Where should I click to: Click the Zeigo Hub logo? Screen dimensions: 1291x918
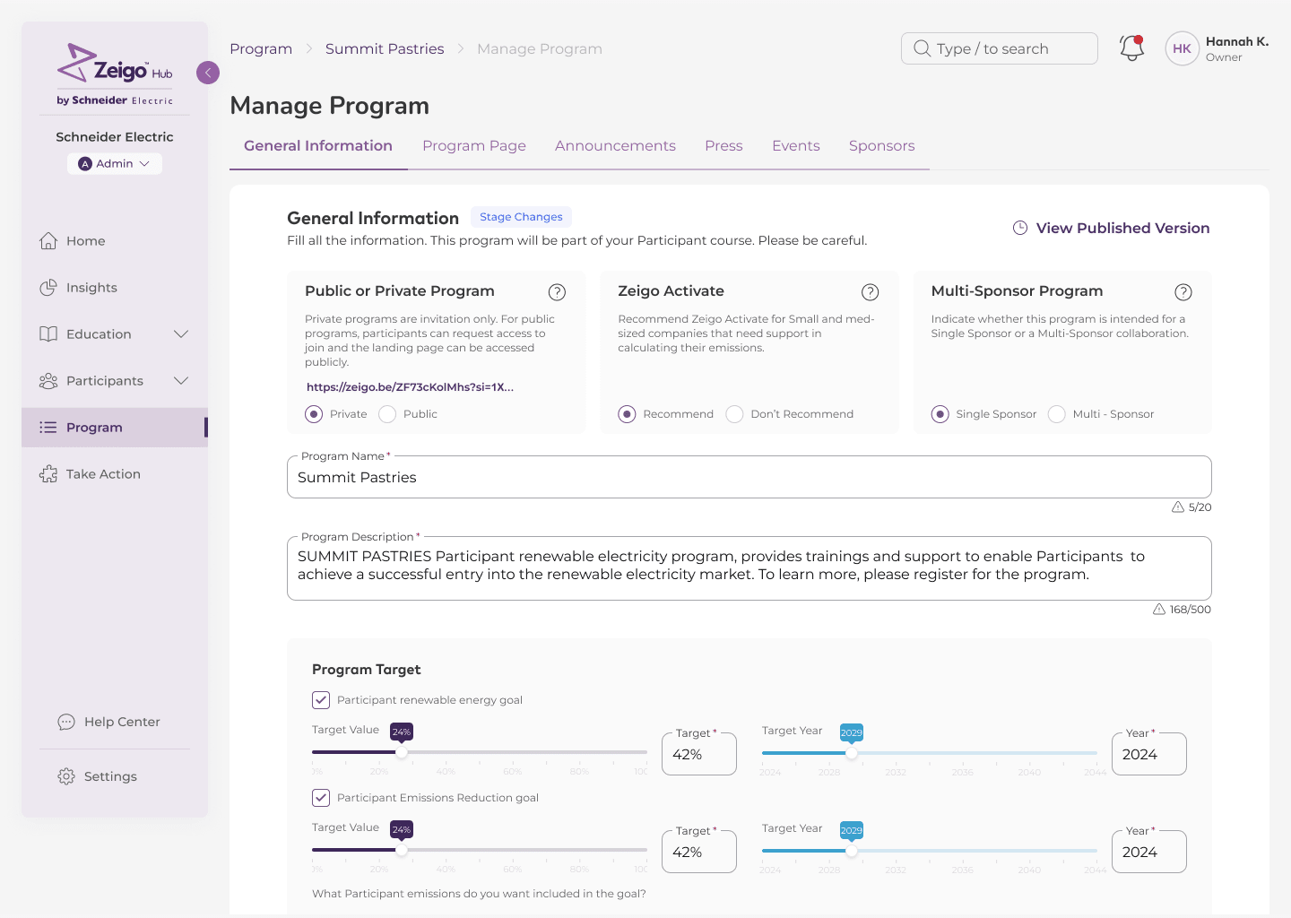coord(115,74)
